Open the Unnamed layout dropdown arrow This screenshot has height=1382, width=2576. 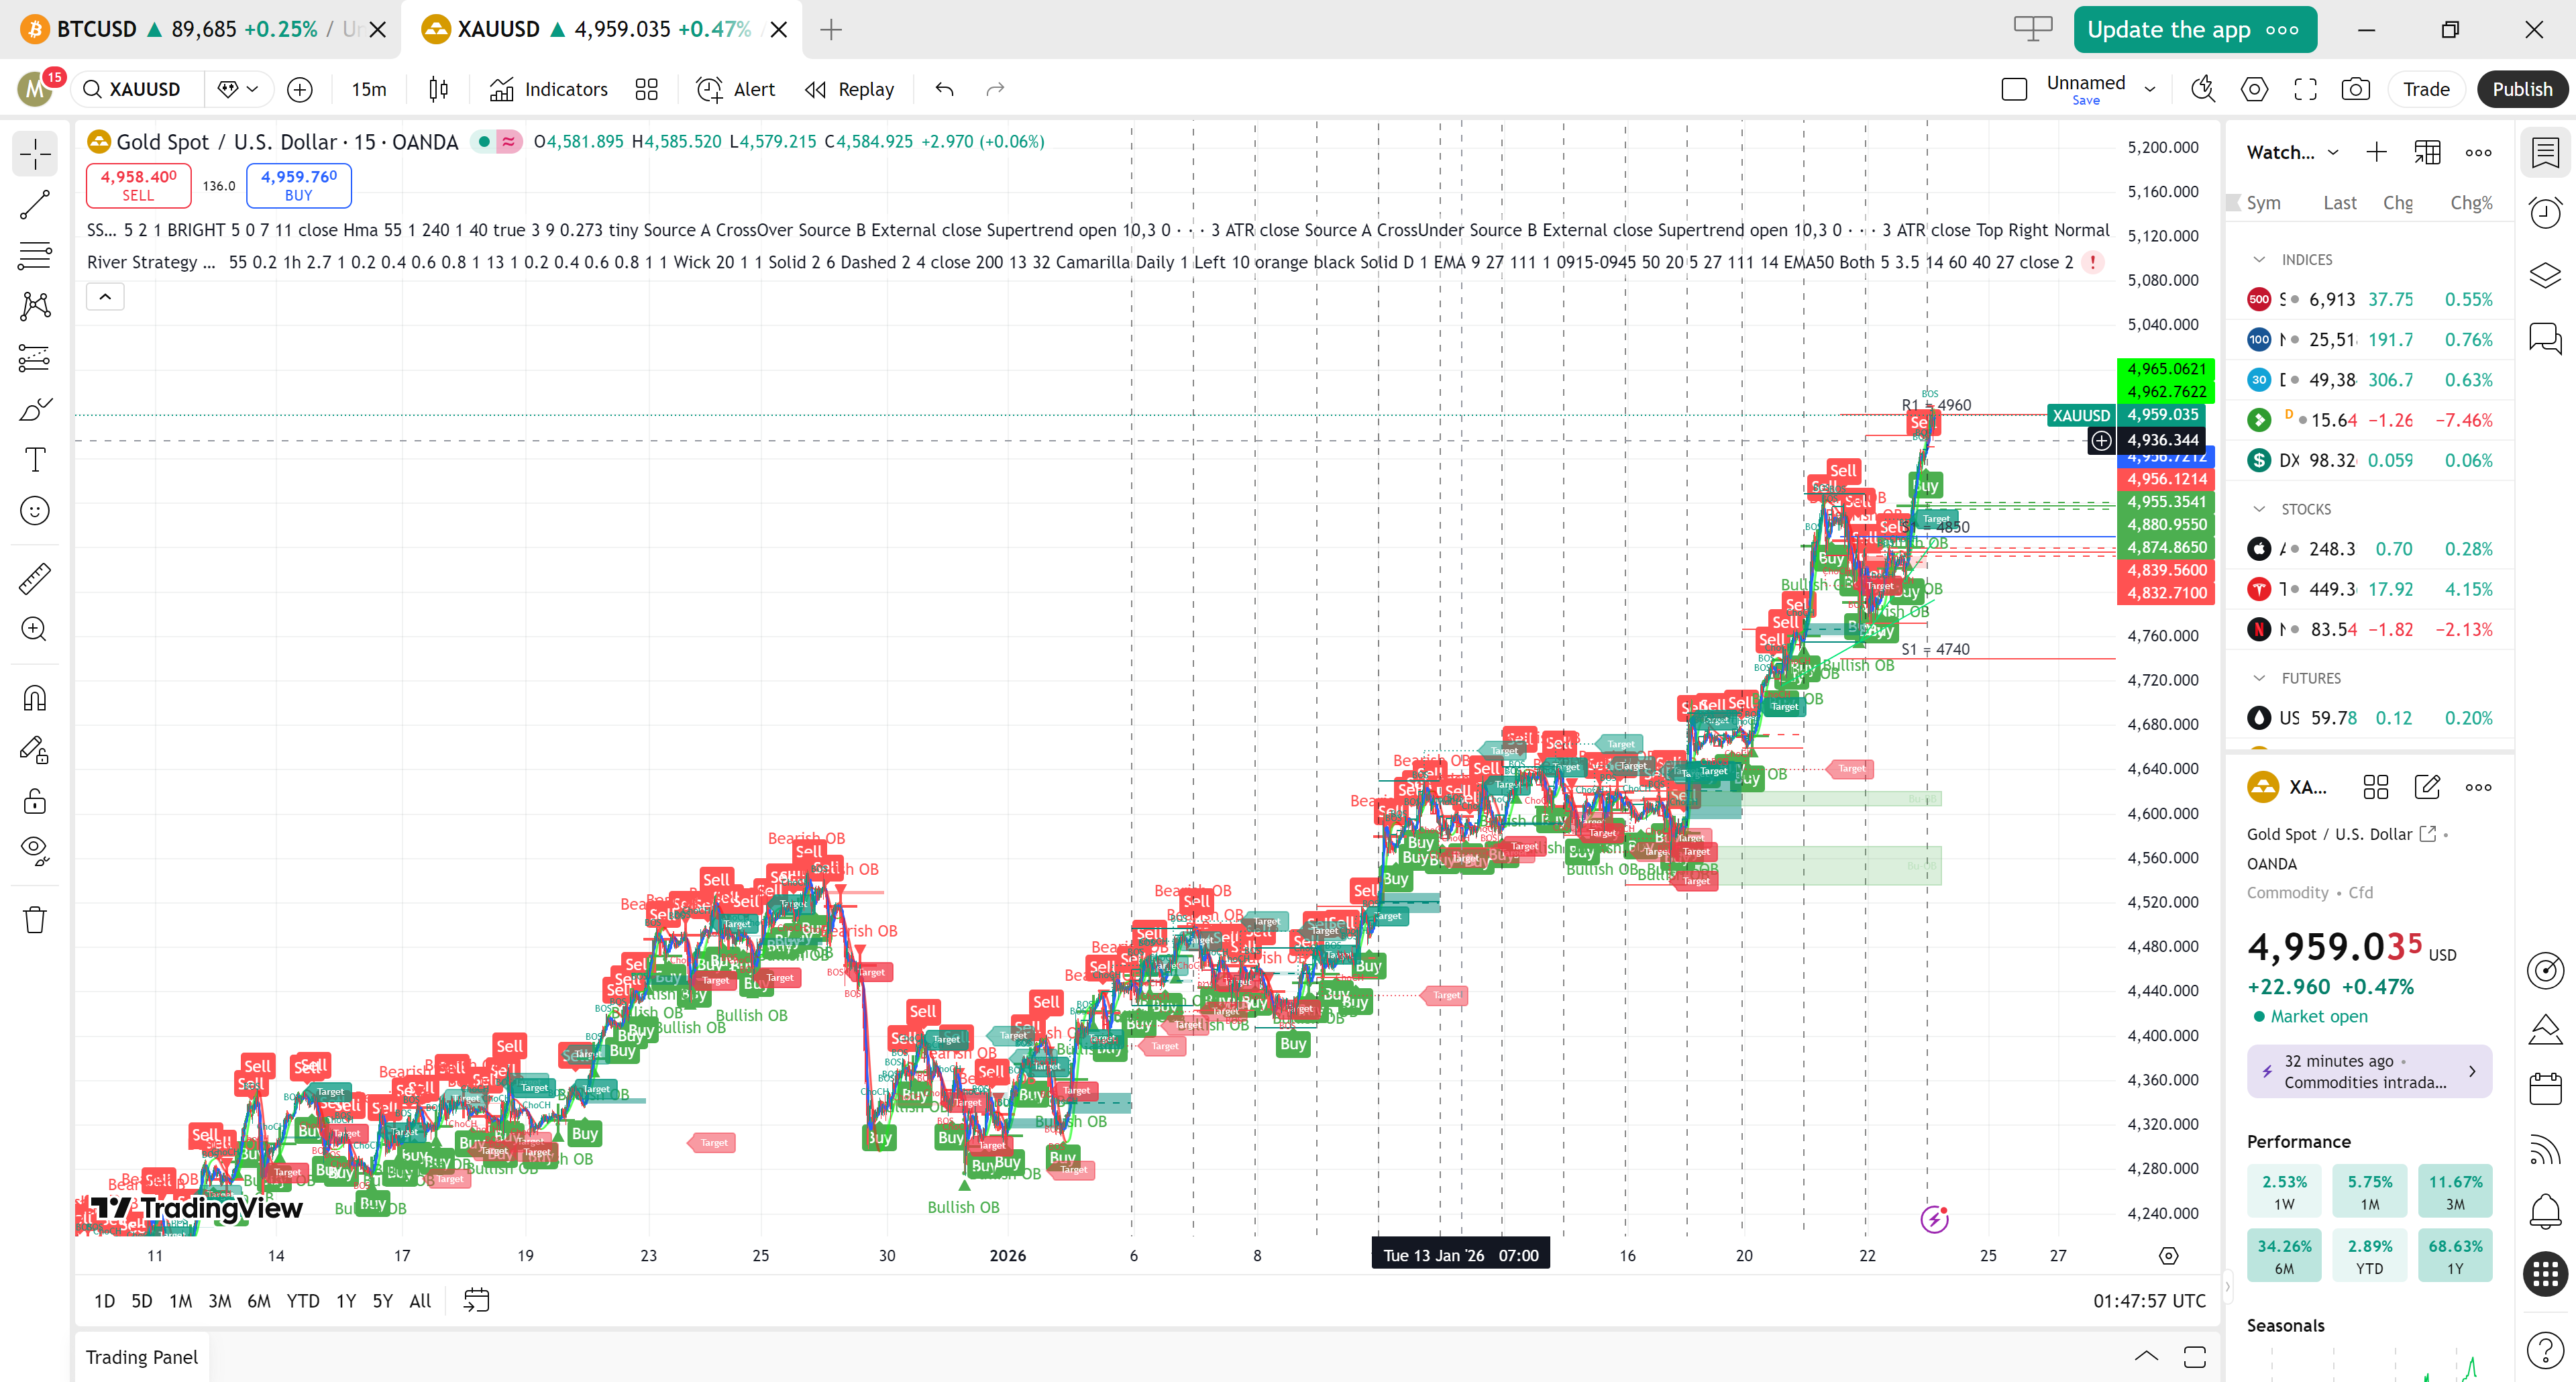(2150, 89)
